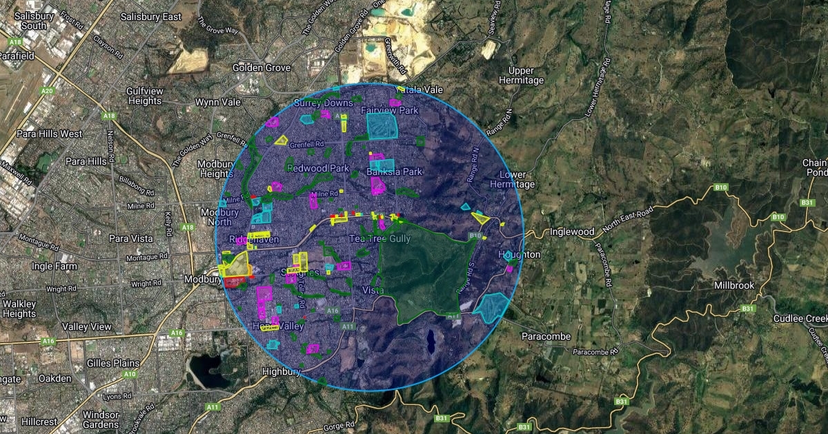Select the Paracombe town label

tap(544, 336)
